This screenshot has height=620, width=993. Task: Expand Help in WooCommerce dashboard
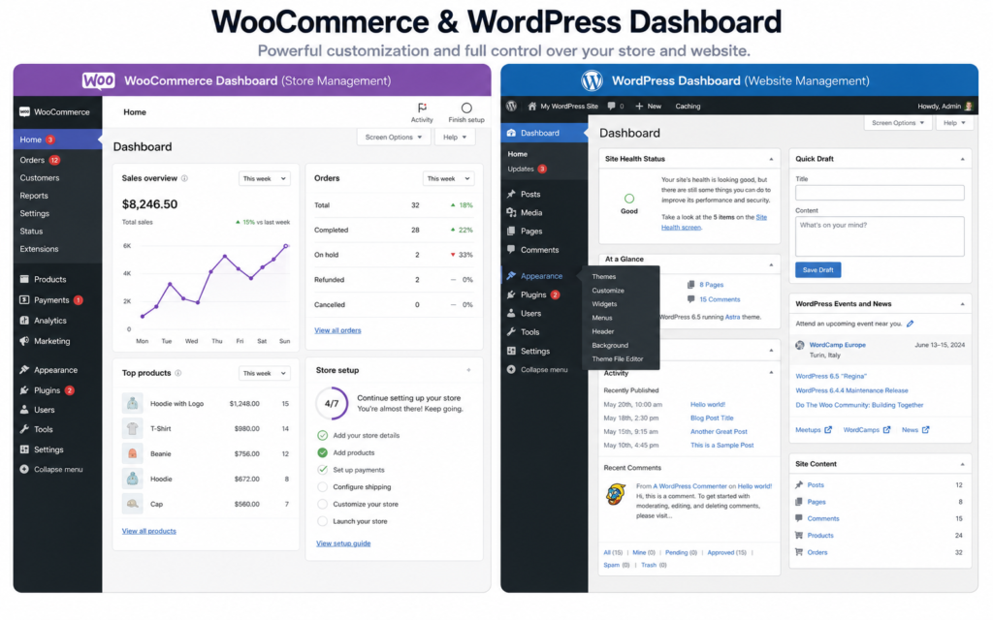455,138
